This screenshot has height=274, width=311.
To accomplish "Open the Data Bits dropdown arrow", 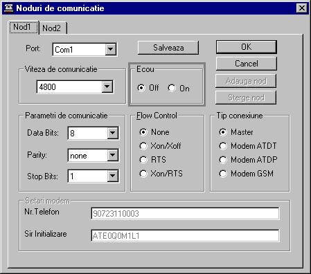I will (x=113, y=133).
